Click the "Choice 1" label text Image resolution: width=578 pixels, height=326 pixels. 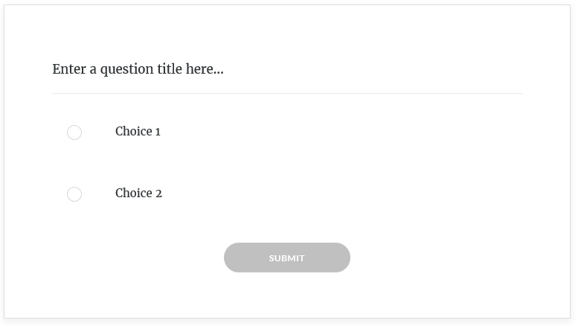coord(138,132)
